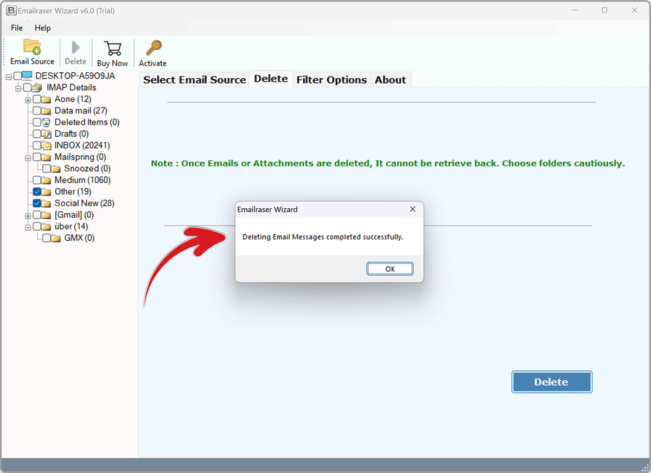Check the [Gmail] (0) checkbox

pyautogui.click(x=36, y=215)
